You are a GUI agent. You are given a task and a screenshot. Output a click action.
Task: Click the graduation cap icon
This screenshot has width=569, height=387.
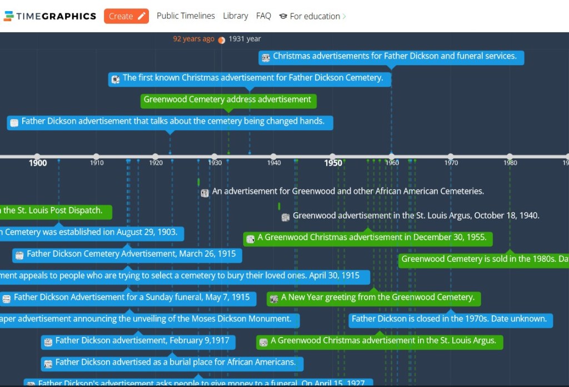click(283, 17)
